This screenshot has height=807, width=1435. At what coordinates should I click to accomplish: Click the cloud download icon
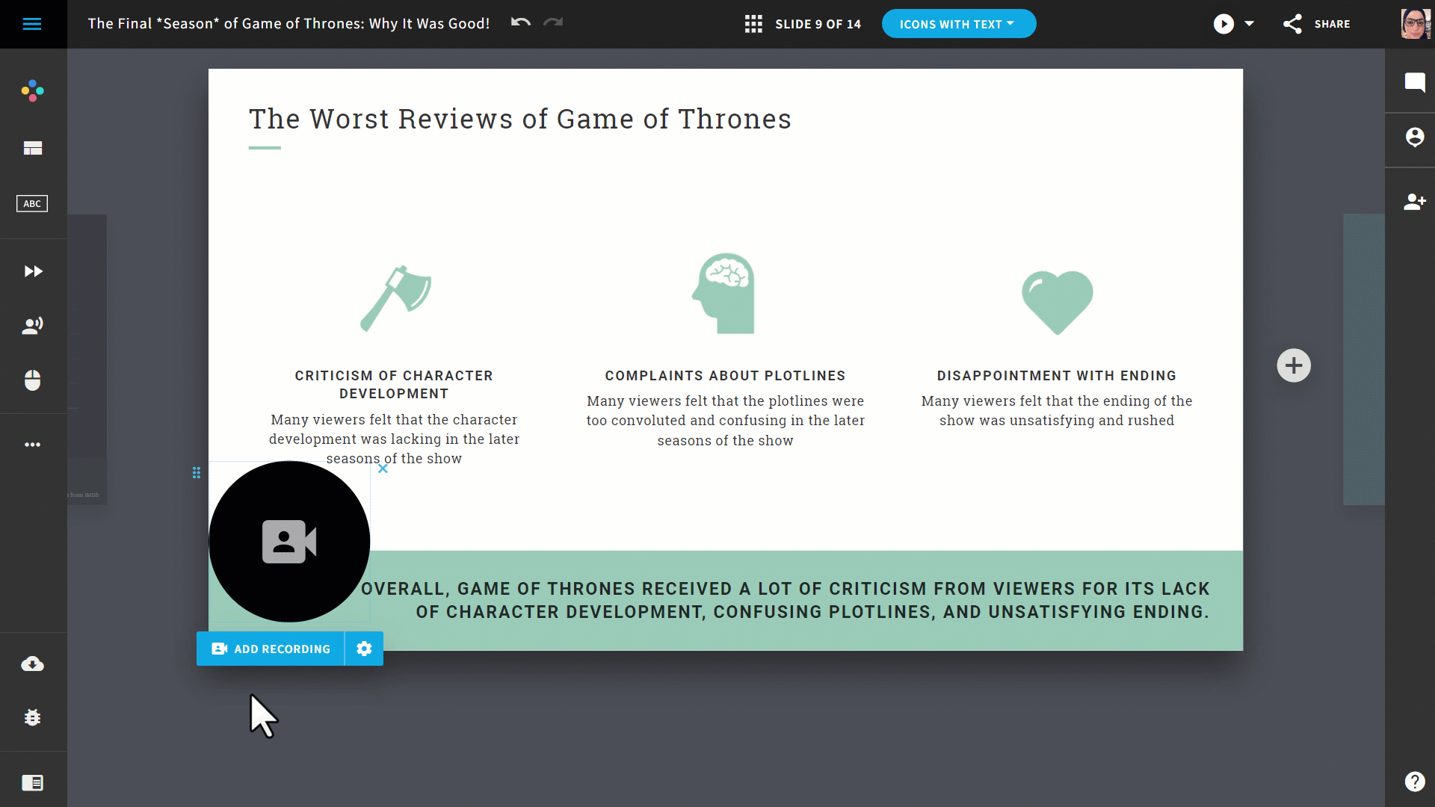pos(32,664)
